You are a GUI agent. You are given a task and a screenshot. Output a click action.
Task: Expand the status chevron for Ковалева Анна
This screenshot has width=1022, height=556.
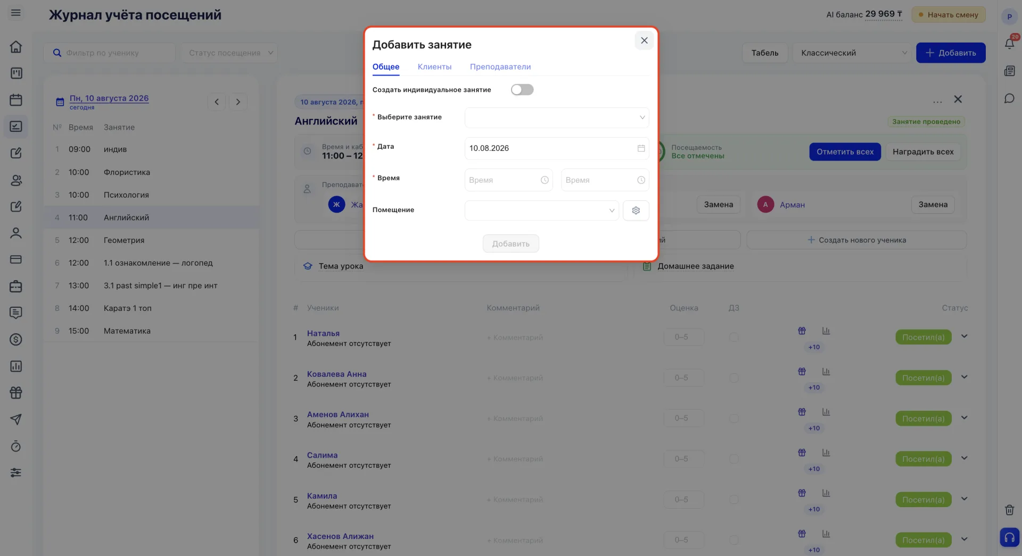coord(964,377)
